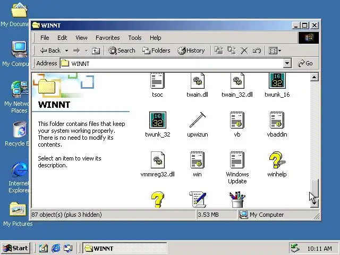Click the Copy To toolbar icon
Viewport: 340px width, 255px height.
(232, 50)
